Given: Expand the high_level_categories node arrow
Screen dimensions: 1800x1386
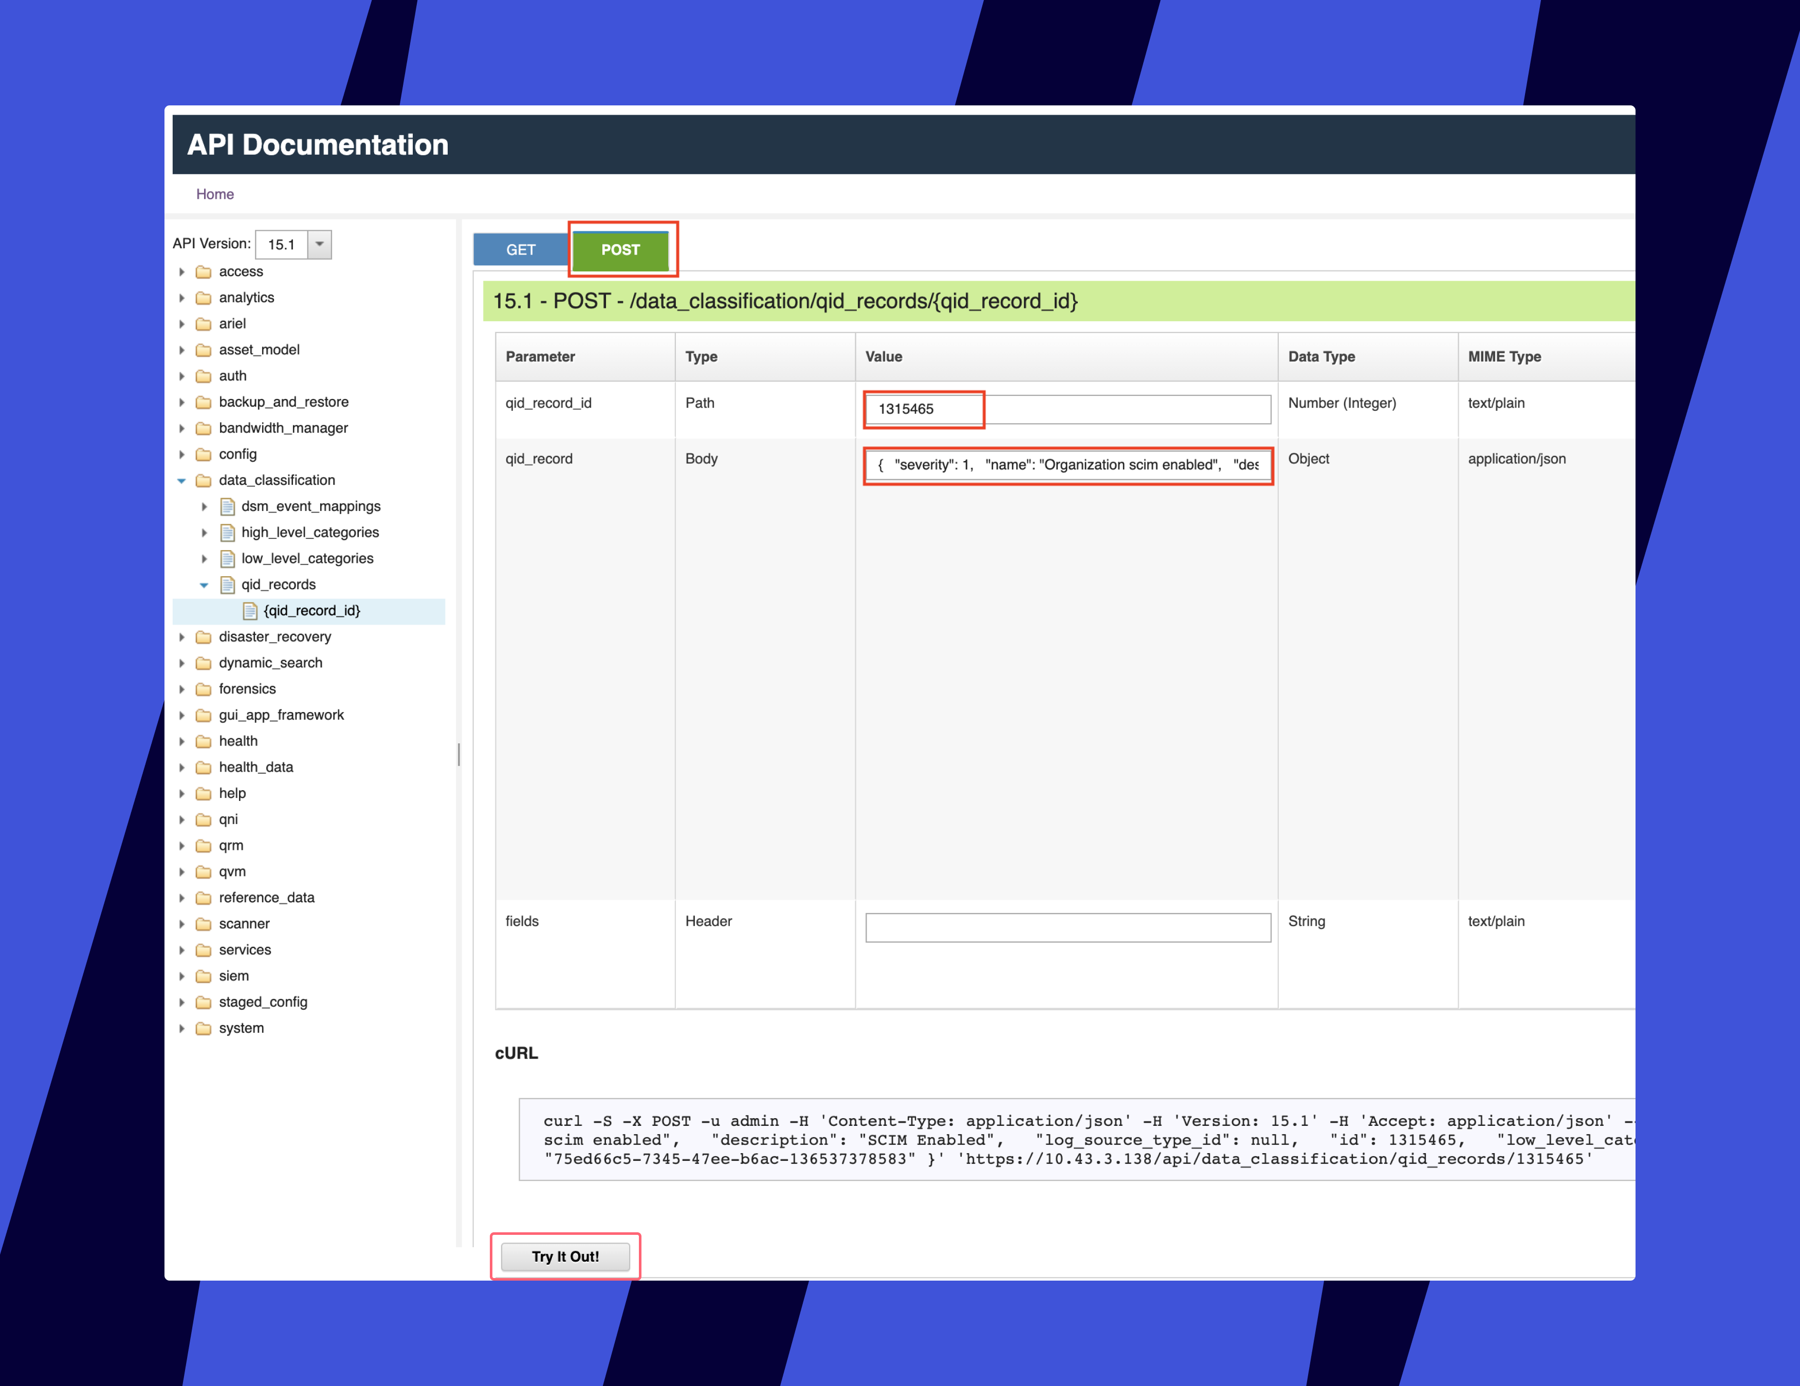Looking at the screenshot, I should pyautogui.click(x=205, y=533).
